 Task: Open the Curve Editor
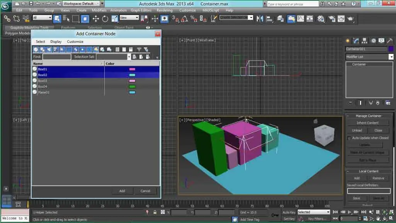point(301,19)
